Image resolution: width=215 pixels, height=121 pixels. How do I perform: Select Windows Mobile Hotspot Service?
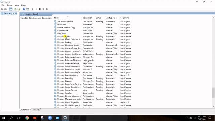pyautogui.click(x=93, y=105)
